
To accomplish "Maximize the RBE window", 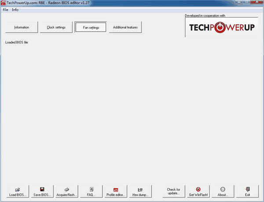I will pyautogui.click(x=246, y=2).
